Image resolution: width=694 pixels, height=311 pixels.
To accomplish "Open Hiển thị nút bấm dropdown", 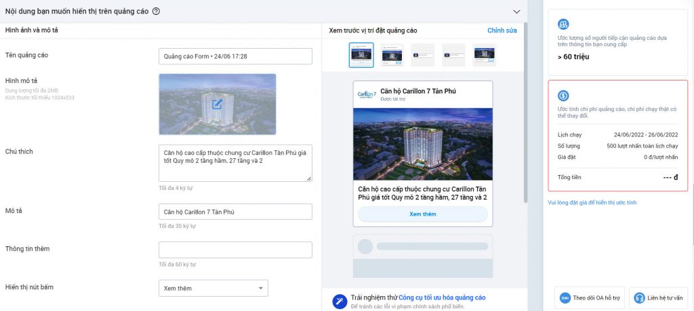I will click(x=213, y=288).
